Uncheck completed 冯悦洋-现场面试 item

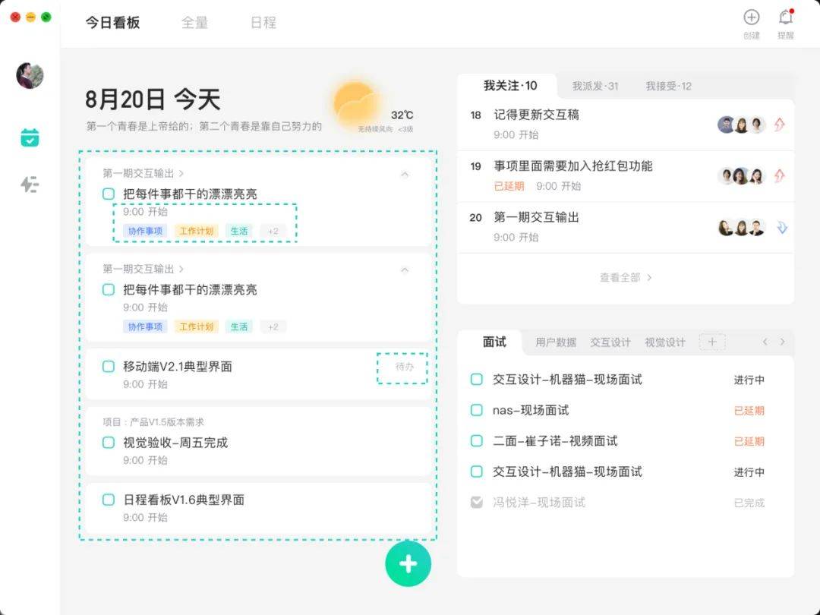coord(476,503)
